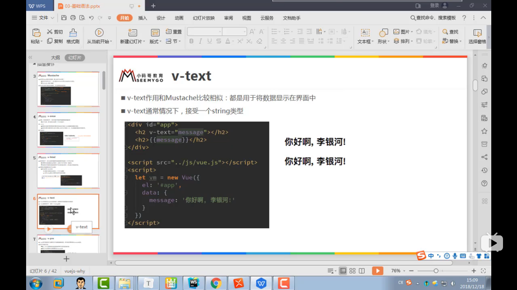Click the zoom in plus button
Viewport: 517px width, 290px height.
[474, 271]
